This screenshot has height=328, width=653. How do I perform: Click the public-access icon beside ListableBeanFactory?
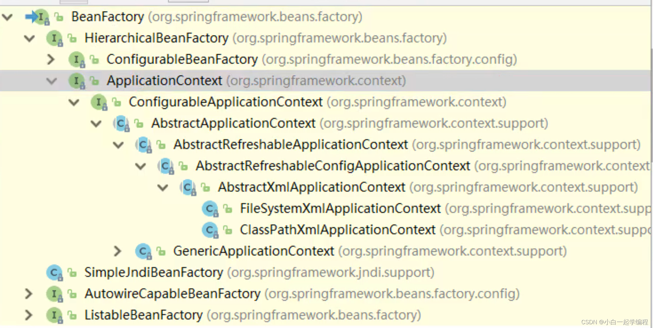point(72,315)
